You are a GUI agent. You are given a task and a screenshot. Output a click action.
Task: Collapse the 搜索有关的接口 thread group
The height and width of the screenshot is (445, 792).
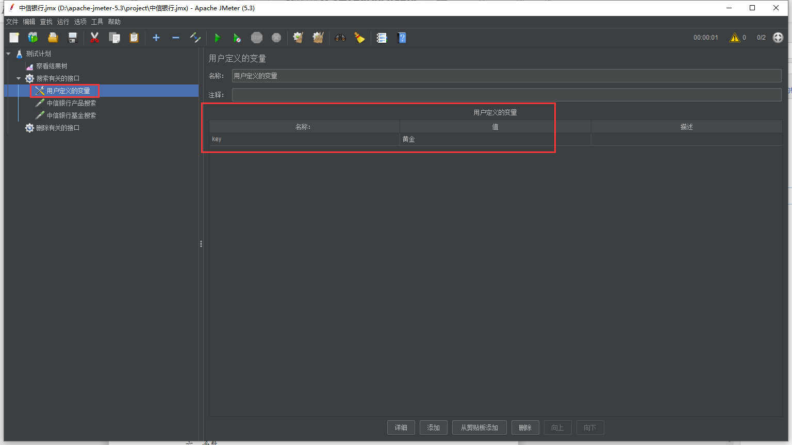pyautogui.click(x=19, y=78)
